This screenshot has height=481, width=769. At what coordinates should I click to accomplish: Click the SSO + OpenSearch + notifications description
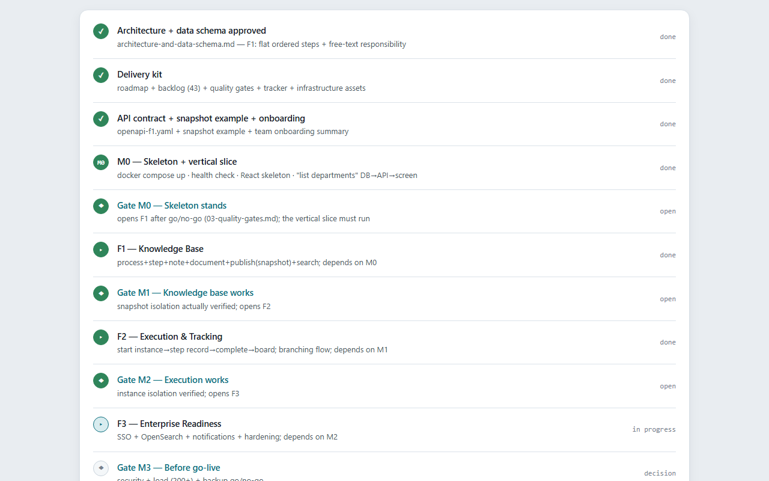(x=227, y=437)
